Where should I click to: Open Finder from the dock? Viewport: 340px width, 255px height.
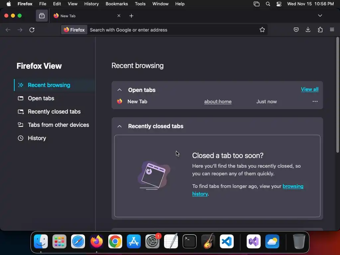41,241
